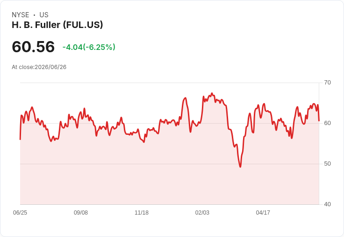Image resolution: width=344 pixels, height=237 pixels.
Task: Click the At close:2026/06/26 date text
Action: click(39, 67)
